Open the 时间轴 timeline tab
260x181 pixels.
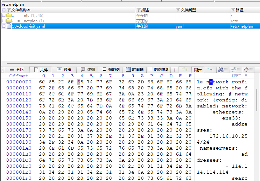[x=135, y=70]
